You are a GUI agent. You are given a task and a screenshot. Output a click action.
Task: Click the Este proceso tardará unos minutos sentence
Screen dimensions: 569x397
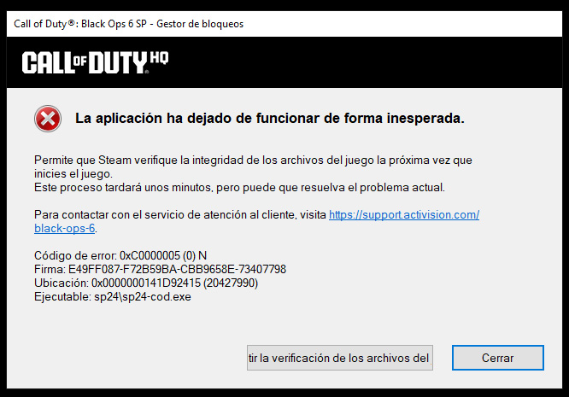click(x=239, y=188)
